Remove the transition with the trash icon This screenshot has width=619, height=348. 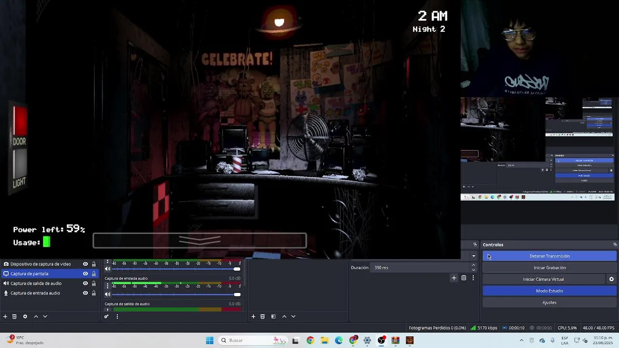[x=464, y=278]
